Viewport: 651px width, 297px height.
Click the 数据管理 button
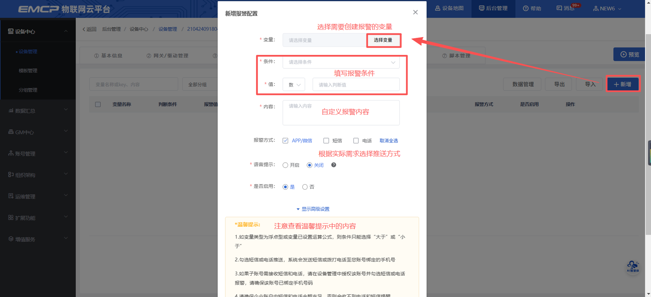523,84
